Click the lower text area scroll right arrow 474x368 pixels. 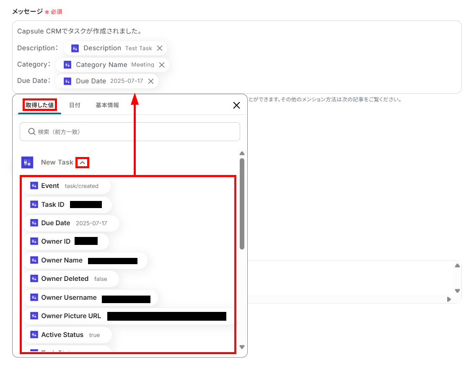[x=449, y=299]
